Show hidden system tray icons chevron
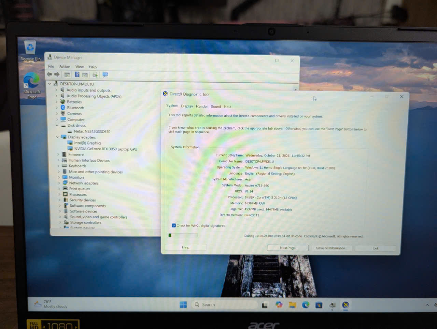Screen dimensions: 437x329 coord(427,305)
